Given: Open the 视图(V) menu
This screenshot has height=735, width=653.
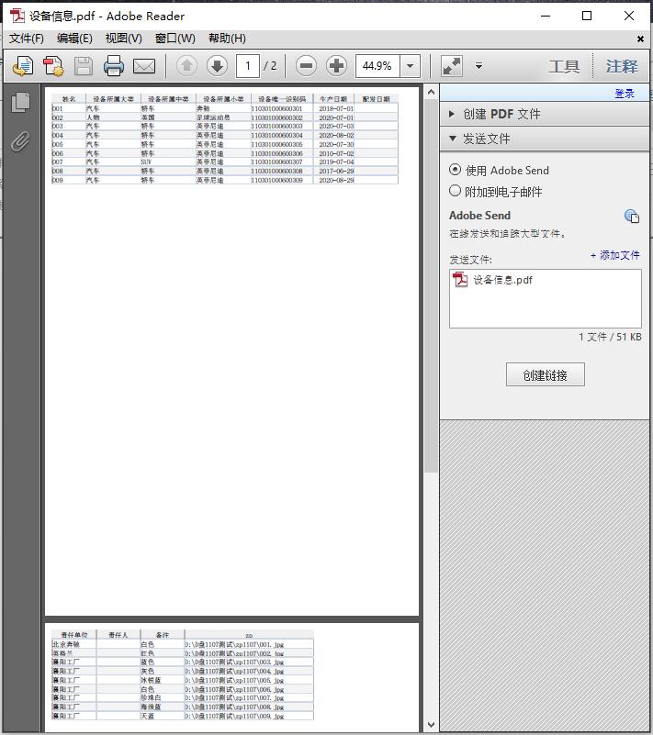Looking at the screenshot, I should (123, 39).
